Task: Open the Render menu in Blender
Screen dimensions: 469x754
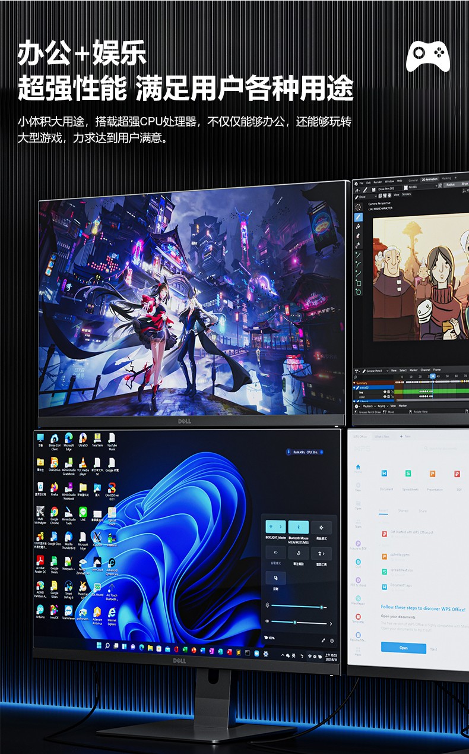Action: point(378,181)
